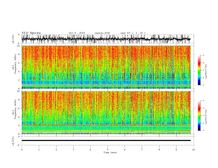Click the 'ch.1(V)' waveform axis label
Viewport: 218px width, 168px height.
[13, 39]
